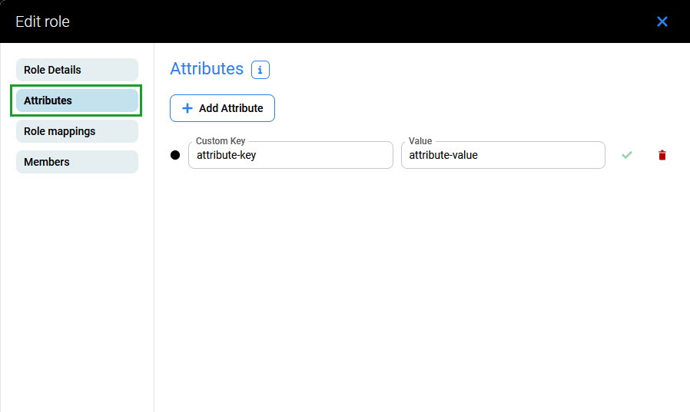Click the "Custom Key" floating field label

point(221,141)
